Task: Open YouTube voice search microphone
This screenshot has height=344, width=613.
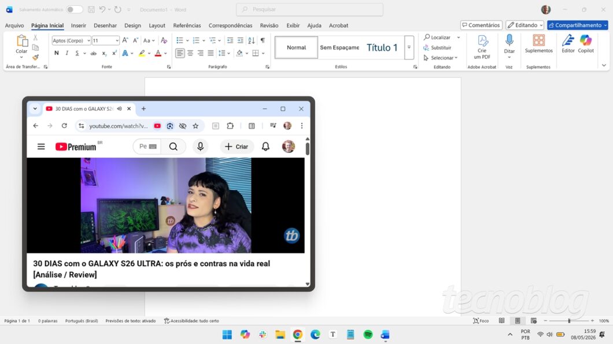Action: pyautogui.click(x=200, y=147)
